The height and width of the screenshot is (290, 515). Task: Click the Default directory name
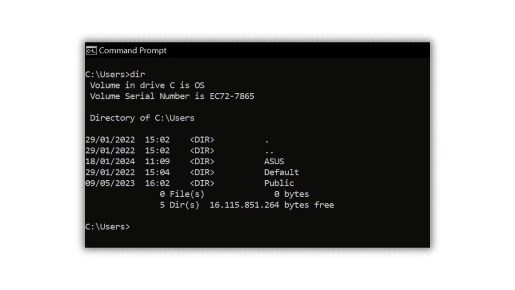pyautogui.click(x=281, y=172)
